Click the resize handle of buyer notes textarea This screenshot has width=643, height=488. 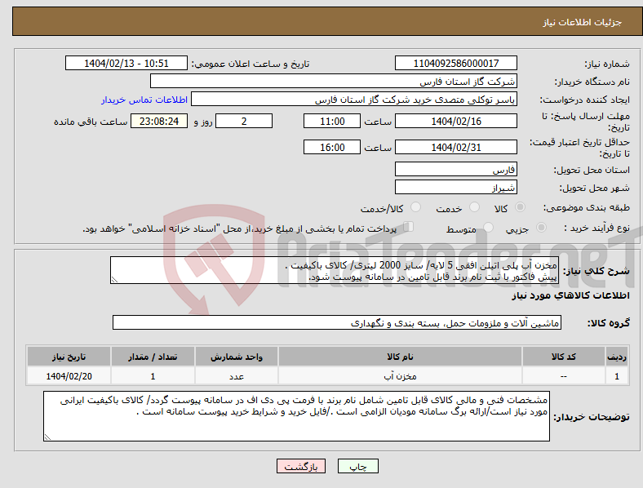47,437
